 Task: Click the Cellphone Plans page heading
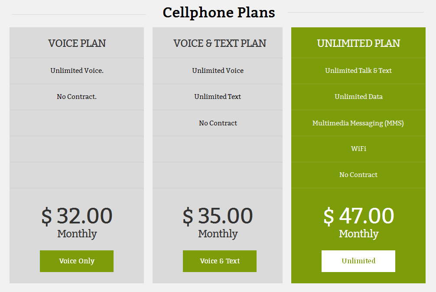click(x=219, y=13)
